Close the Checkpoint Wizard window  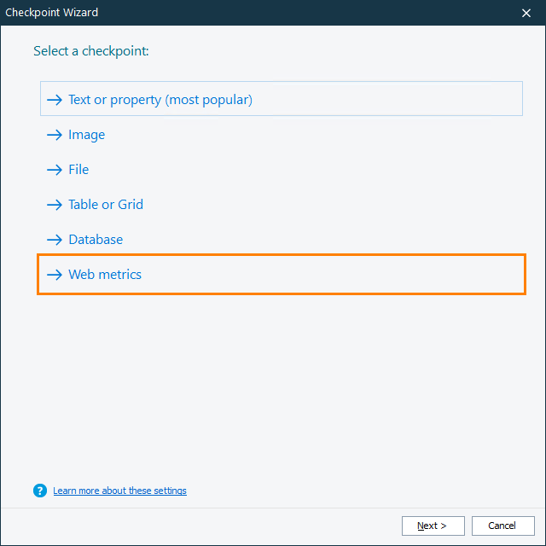pyautogui.click(x=526, y=12)
